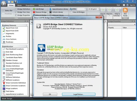
Task: Click the envelope feedback icon
Action: coord(124,5)
